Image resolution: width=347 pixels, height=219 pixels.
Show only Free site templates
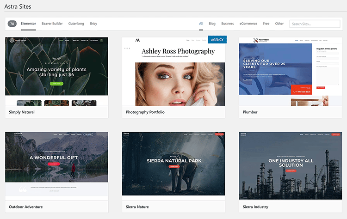(266, 24)
